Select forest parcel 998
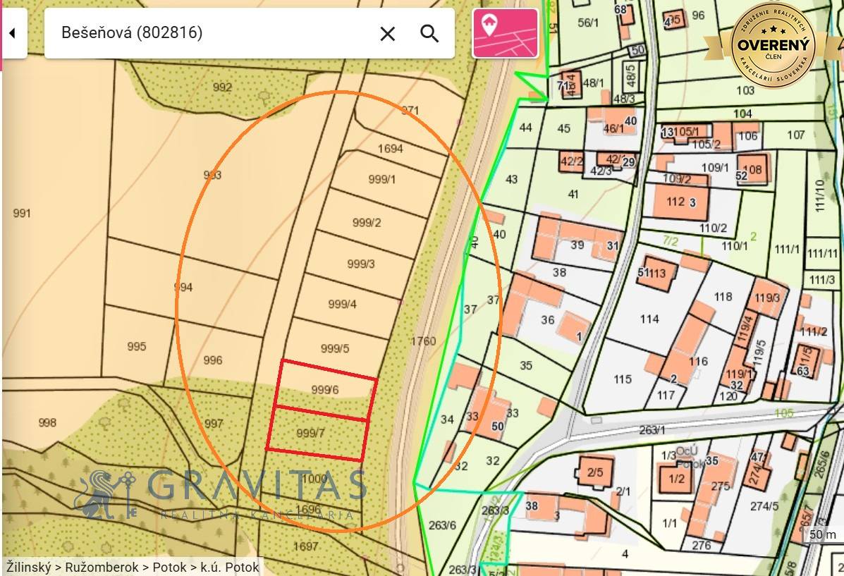 tap(47, 422)
